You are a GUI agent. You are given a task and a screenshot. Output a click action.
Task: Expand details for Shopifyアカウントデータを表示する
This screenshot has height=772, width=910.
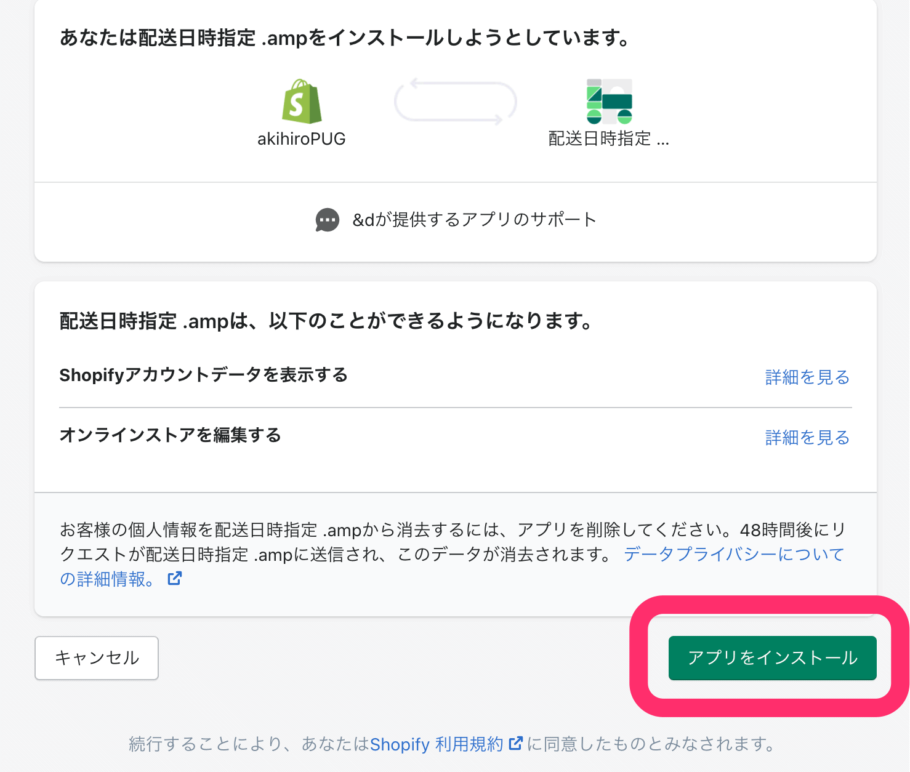(x=807, y=377)
